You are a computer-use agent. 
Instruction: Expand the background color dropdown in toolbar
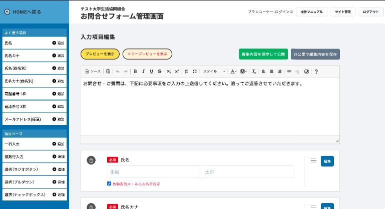pyautogui.click(x=243, y=71)
